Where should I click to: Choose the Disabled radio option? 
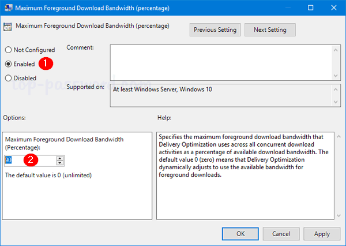click(8, 78)
